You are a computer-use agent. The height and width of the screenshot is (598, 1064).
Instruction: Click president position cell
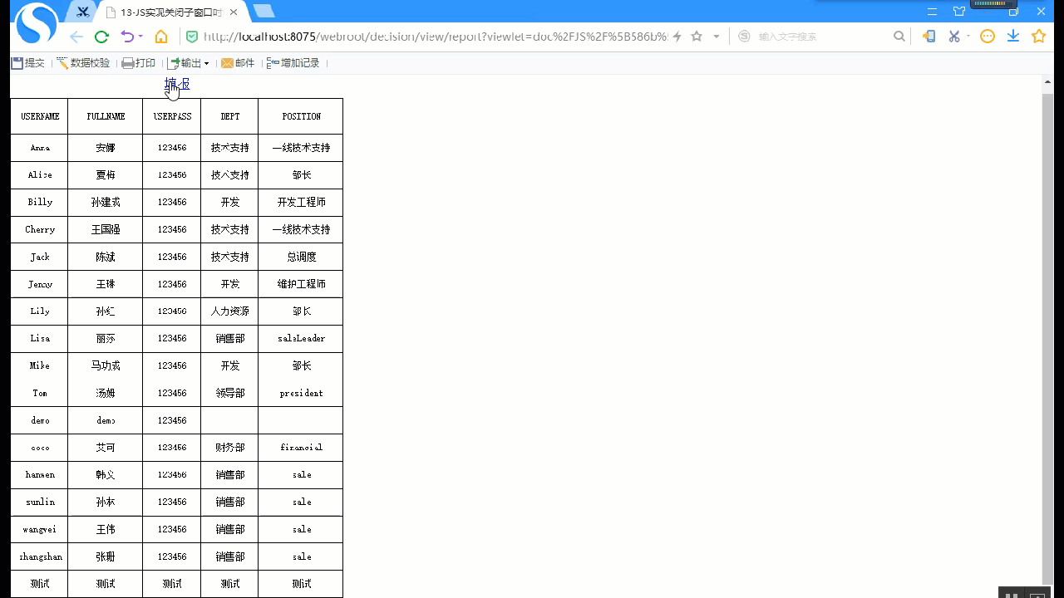tap(301, 393)
